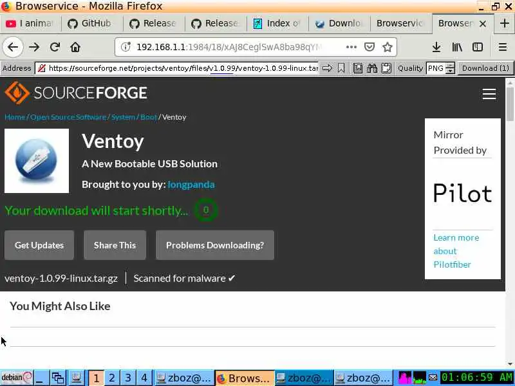Switch to workspace 4
515x386 pixels.
pyautogui.click(x=144, y=378)
